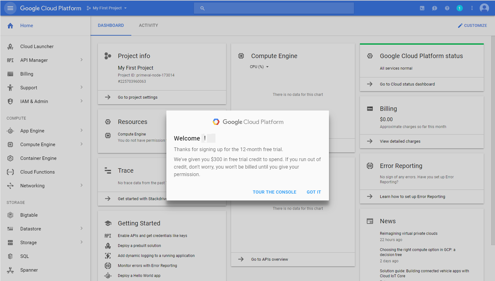Click the Bigtable icon in sidebar
The image size is (495, 281).
[10, 215]
